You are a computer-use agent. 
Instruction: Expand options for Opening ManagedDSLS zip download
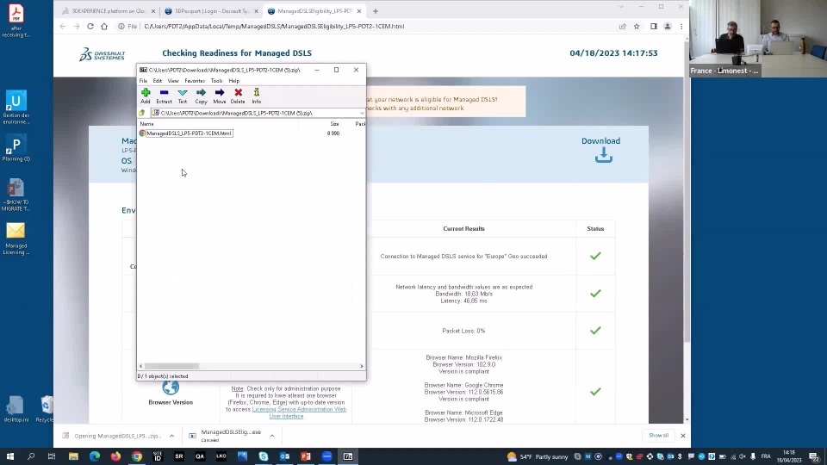[x=172, y=436]
